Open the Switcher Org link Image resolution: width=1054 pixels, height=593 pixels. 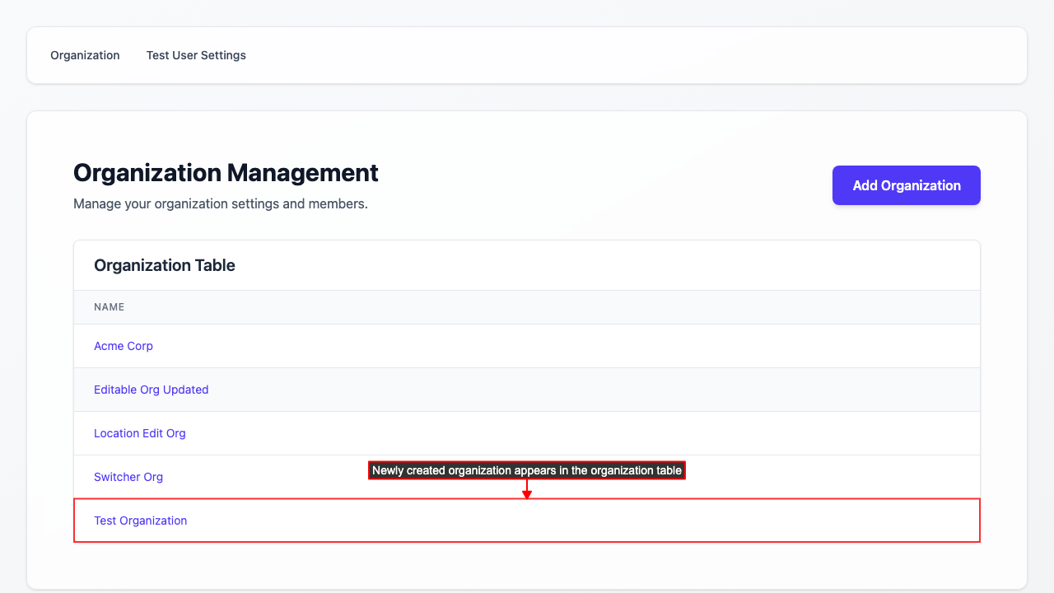click(x=128, y=477)
